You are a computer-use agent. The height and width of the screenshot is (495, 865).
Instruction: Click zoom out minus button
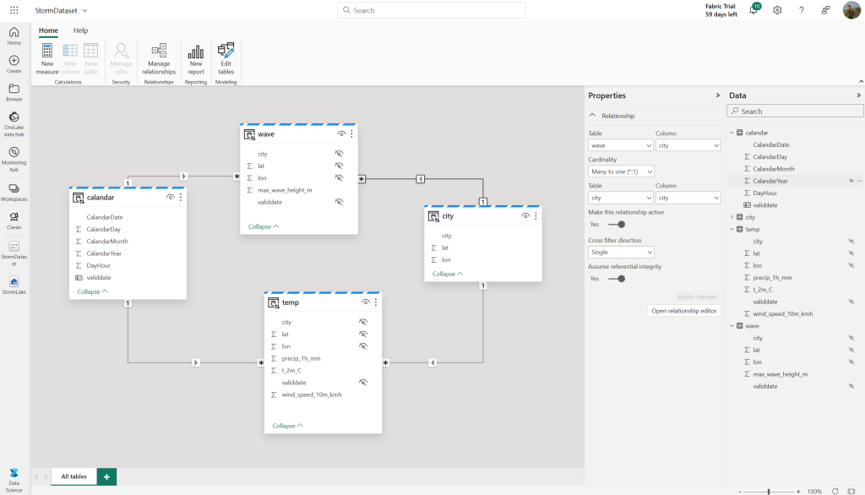[740, 491]
